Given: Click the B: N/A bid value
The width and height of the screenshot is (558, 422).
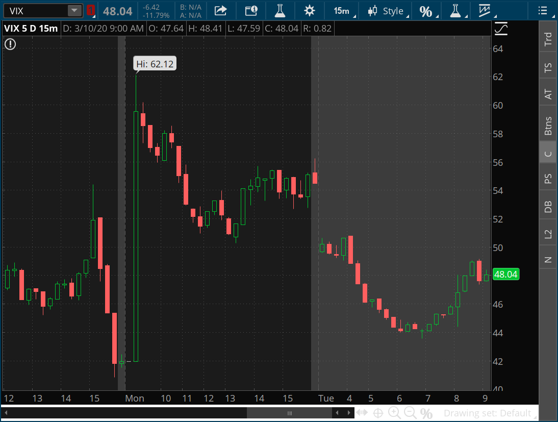Looking at the screenshot, I should (x=191, y=7).
